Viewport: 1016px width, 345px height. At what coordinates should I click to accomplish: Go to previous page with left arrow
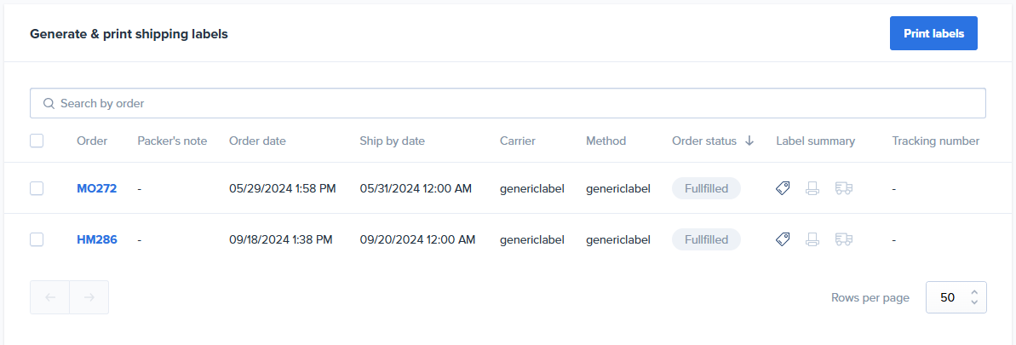[x=50, y=297]
